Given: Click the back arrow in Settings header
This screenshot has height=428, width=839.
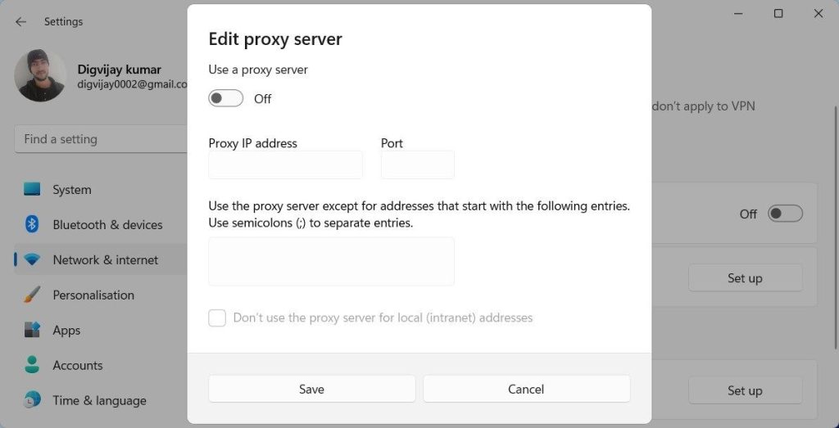Looking at the screenshot, I should point(21,21).
